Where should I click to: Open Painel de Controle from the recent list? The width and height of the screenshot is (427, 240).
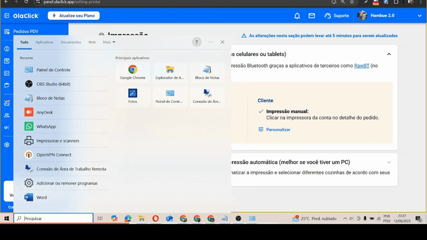tap(65, 69)
